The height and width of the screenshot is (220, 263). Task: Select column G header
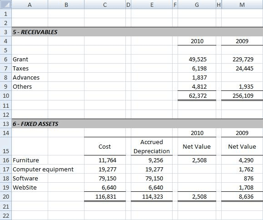(x=197, y=5)
